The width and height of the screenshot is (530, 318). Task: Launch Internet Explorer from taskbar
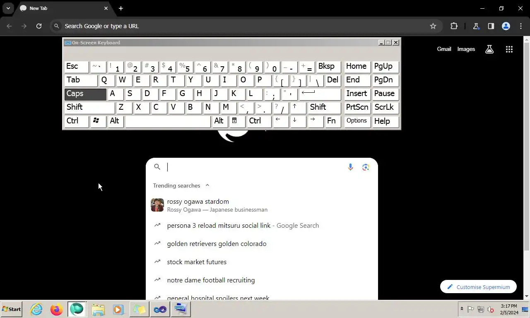[36, 309]
